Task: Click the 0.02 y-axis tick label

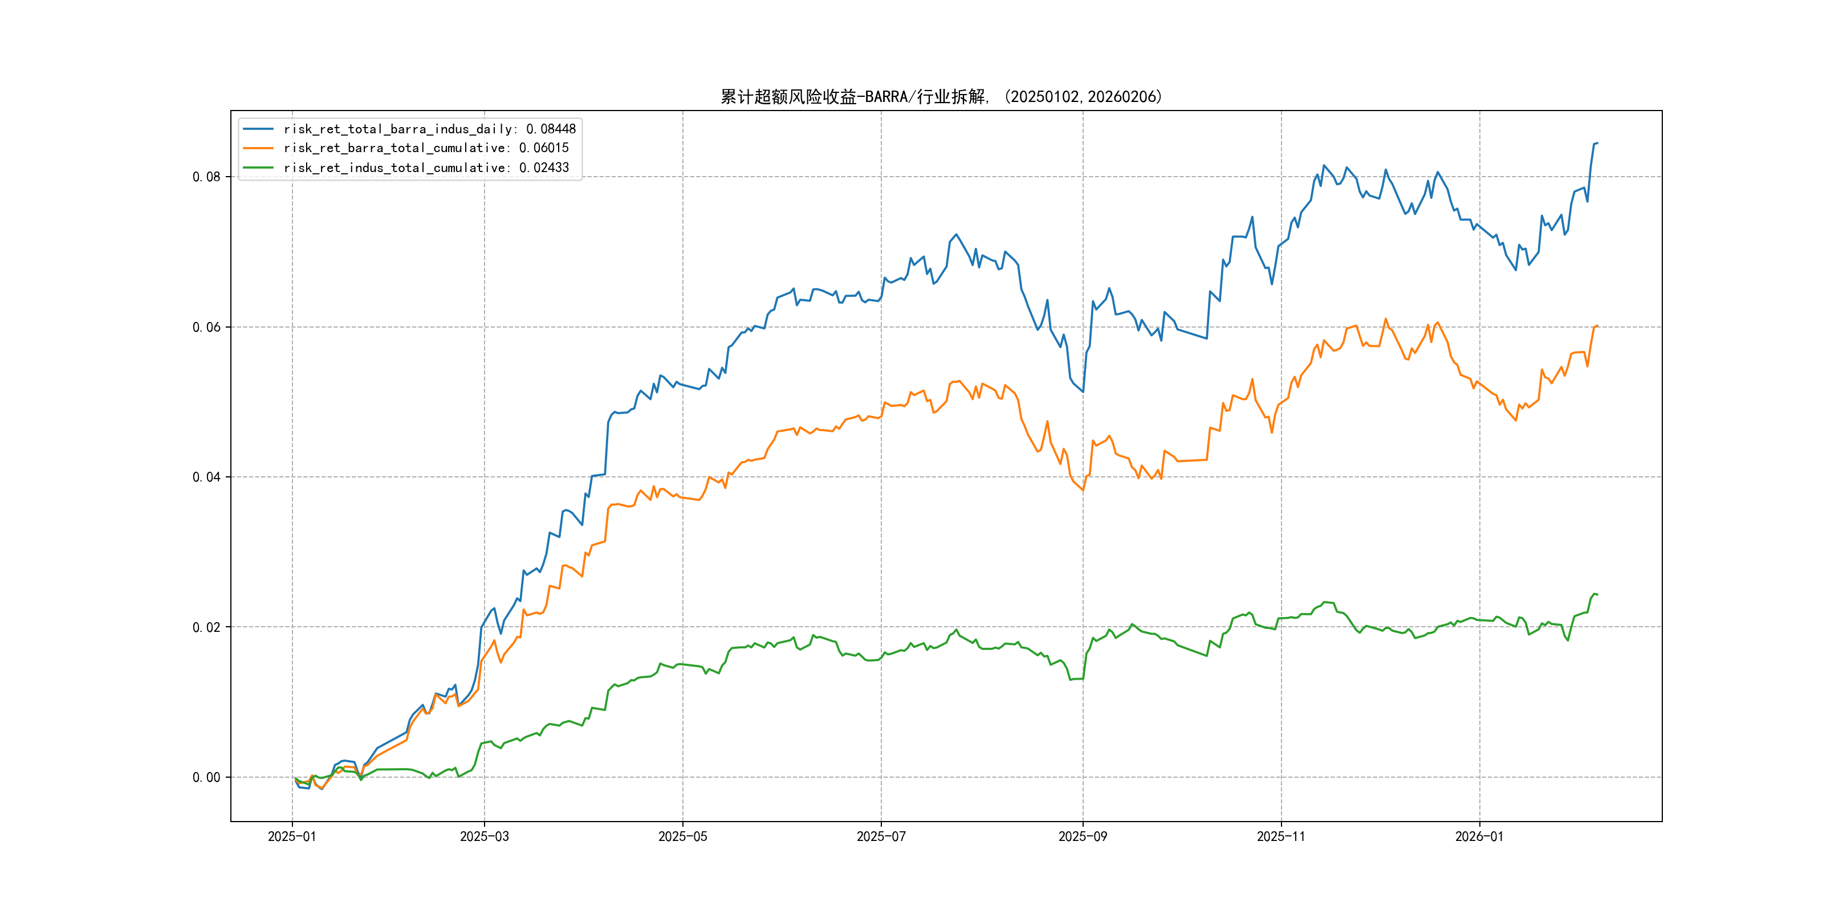Action: pyautogui.click(x=206, y=628)
